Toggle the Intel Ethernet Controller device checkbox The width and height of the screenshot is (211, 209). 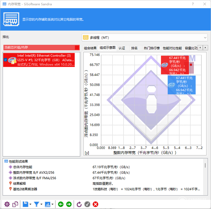5,60
